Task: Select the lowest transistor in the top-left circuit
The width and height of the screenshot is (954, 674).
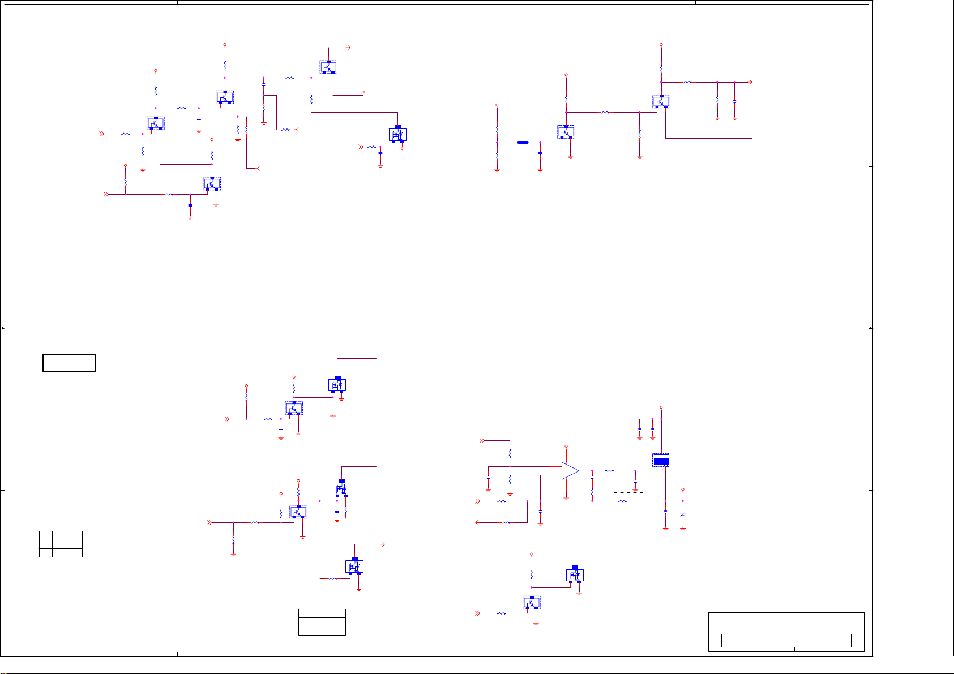Action: [212, 183]
